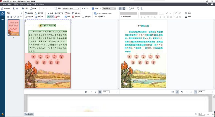Expand the save format arrow next to 保存
Screen dimensions: 215x117
(x=100, y=9)
